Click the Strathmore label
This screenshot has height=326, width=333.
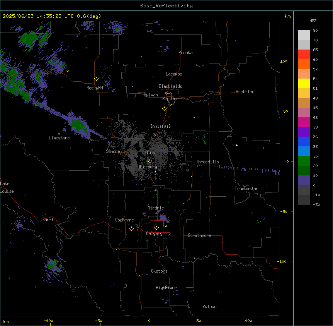pyautogui.click(x=199, y=235)
